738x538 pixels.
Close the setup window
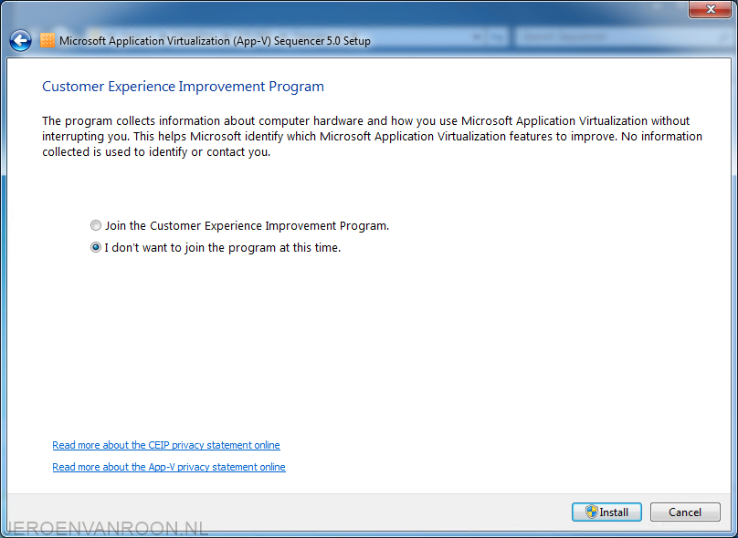coord(711,9)
